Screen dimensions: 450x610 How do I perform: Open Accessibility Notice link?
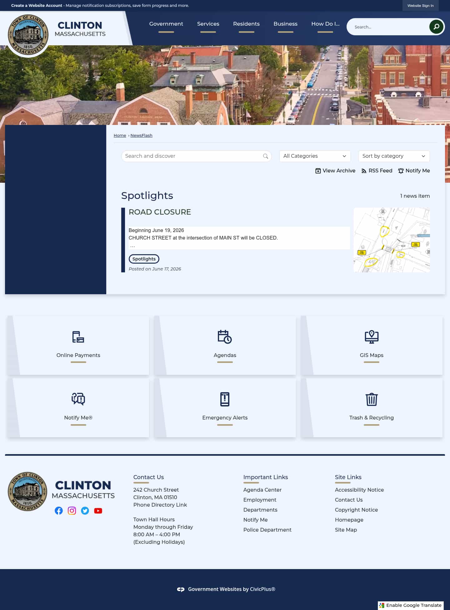[359, 490]
